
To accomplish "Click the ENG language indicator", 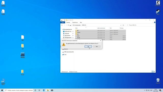I will point(151,90).
